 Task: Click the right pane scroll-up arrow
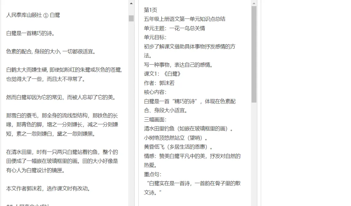254,3
